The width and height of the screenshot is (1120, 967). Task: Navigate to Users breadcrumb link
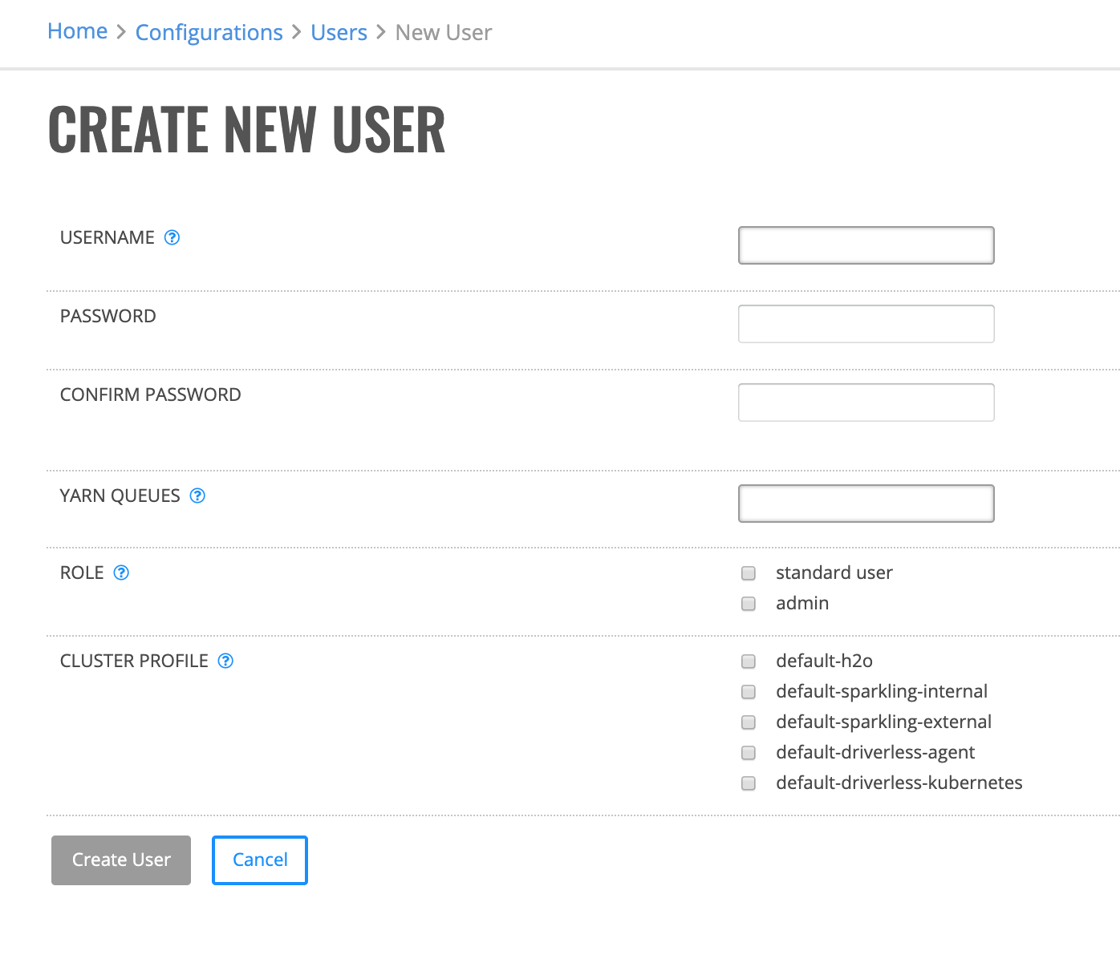coord(339,32)
